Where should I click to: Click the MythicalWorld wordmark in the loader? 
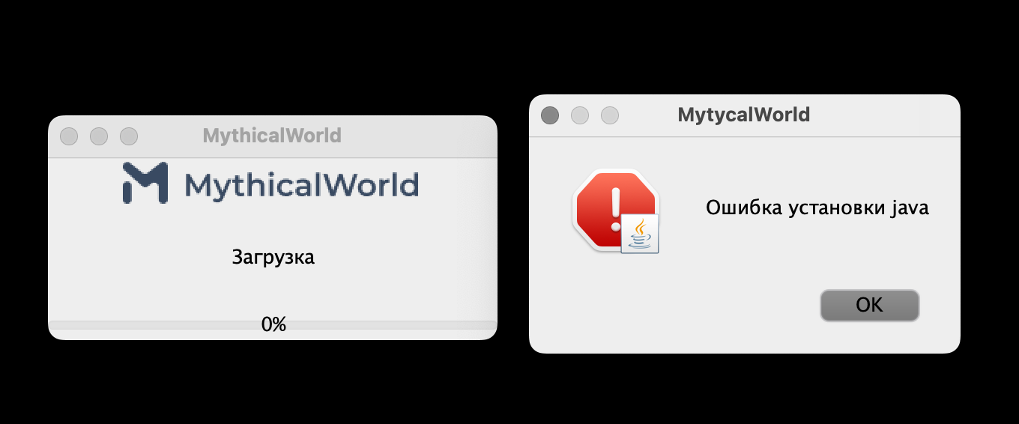pyautogui.click(x=301, y=184)
